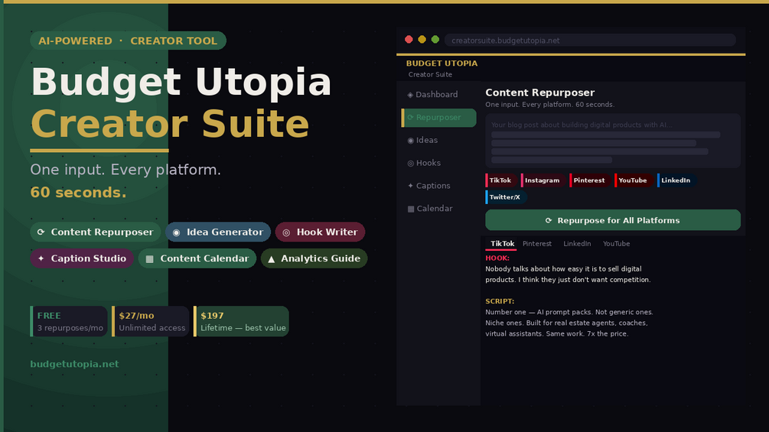Click the grid icon on Content Calendar pill

(149, 258)
